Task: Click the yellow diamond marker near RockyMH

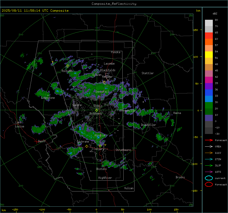Action: tap(68, 66)
